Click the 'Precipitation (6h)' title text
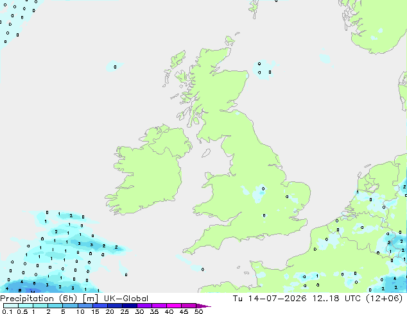The width and height of the screenshot is (407, 314). pyautogui.click(x=39, y=299)
